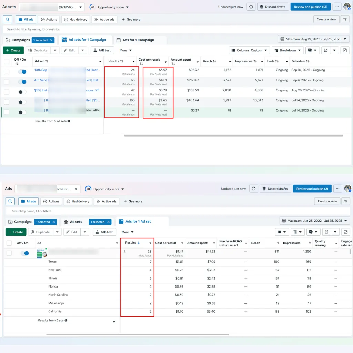Open the account selector dropdown in the Ad sets header

[52, 7]
